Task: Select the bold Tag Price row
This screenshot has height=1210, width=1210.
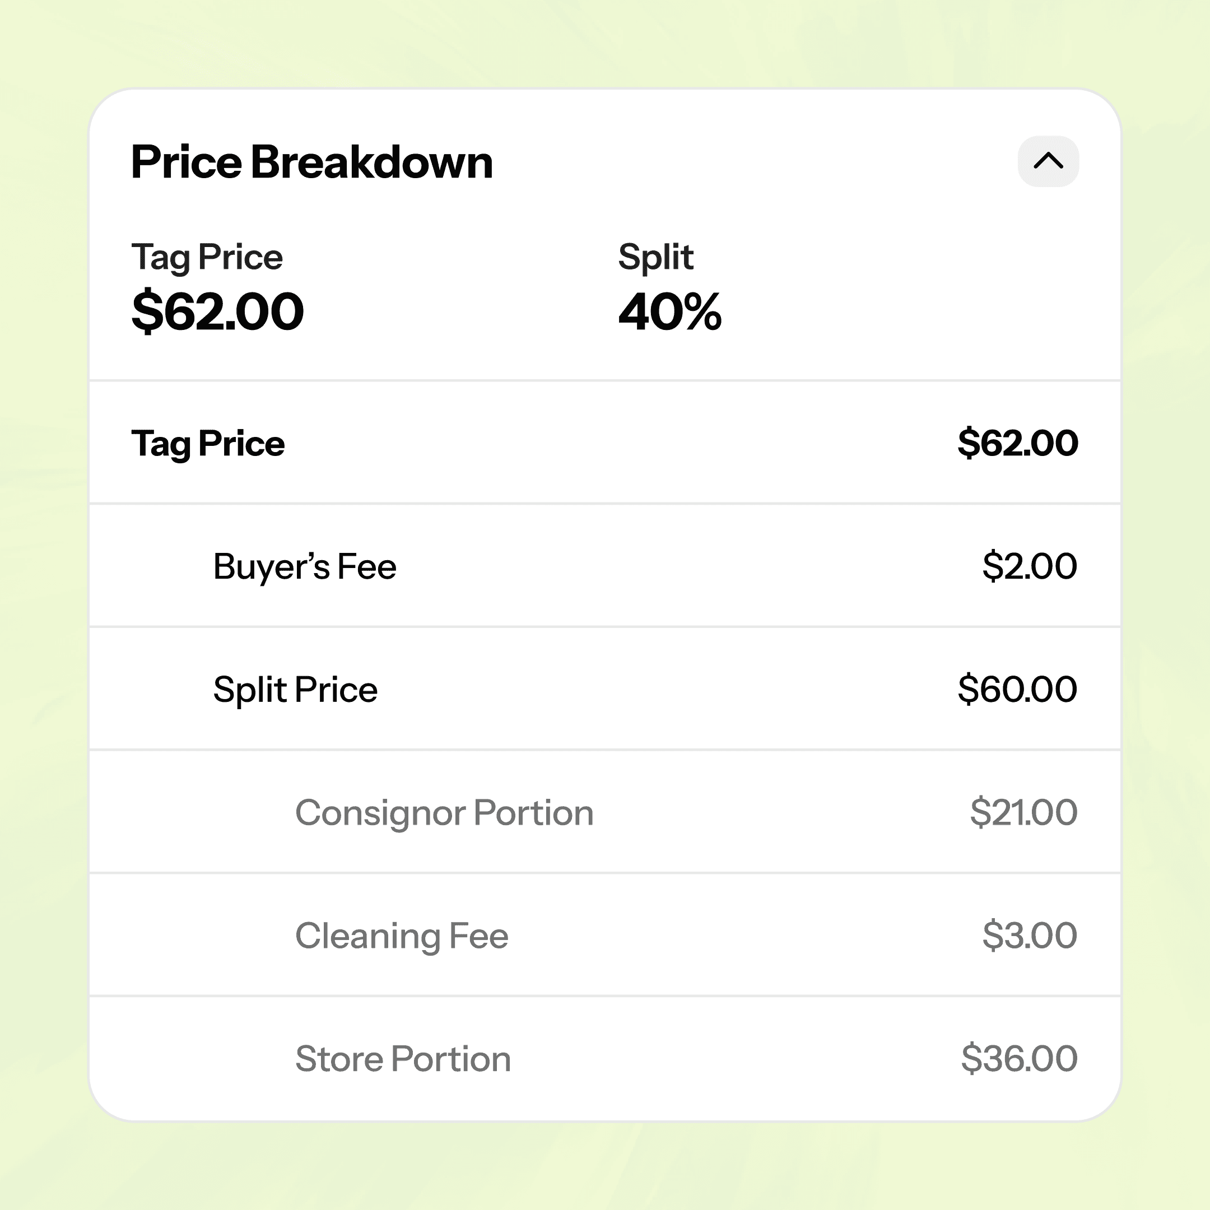Action: coord(604,442)
